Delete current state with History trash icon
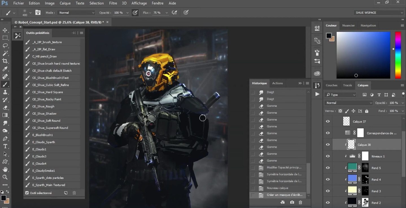Image resolution: width=406 pixels, height=208 pixels. (x=300, y=202)
